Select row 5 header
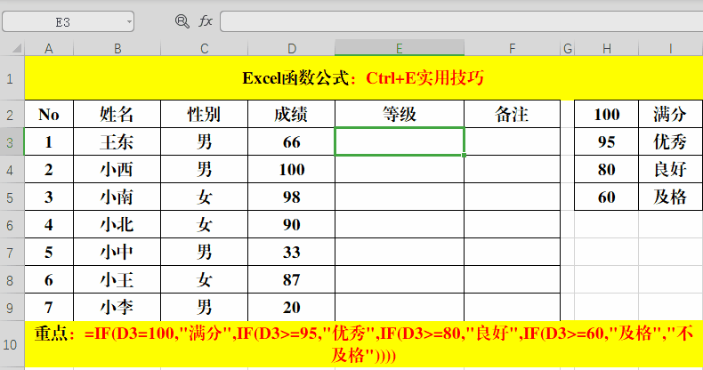The height and width of the screenshot is (370, 703). tap(12, 197)
